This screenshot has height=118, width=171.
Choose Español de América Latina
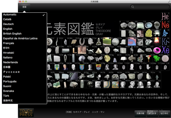pos(25,38)
